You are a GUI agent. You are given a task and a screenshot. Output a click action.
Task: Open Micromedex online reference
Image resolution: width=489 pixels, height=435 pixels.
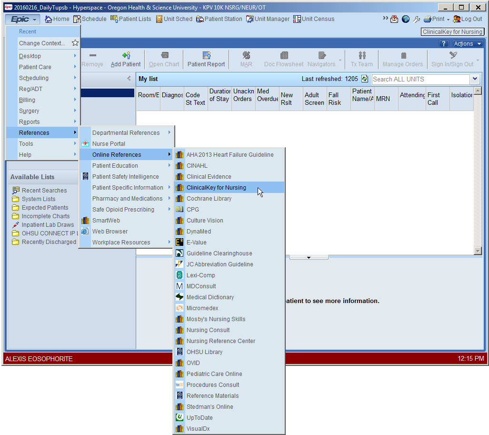coord(229,308)
